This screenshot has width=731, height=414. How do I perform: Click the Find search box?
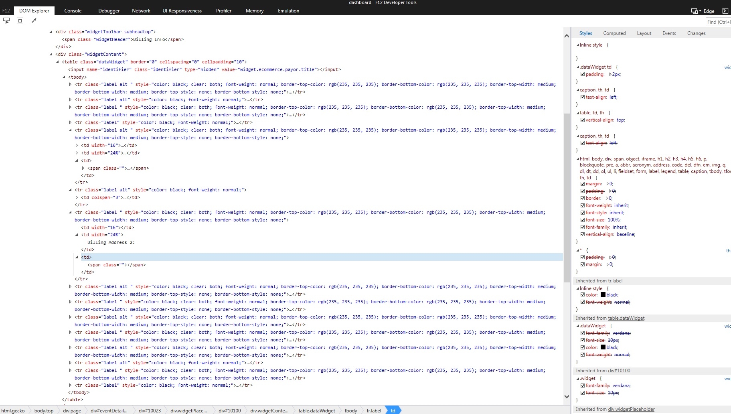coord(718,22)
